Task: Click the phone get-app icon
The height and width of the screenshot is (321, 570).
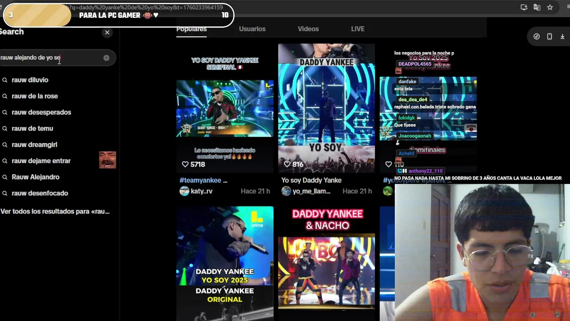Action: pos(550,37)
